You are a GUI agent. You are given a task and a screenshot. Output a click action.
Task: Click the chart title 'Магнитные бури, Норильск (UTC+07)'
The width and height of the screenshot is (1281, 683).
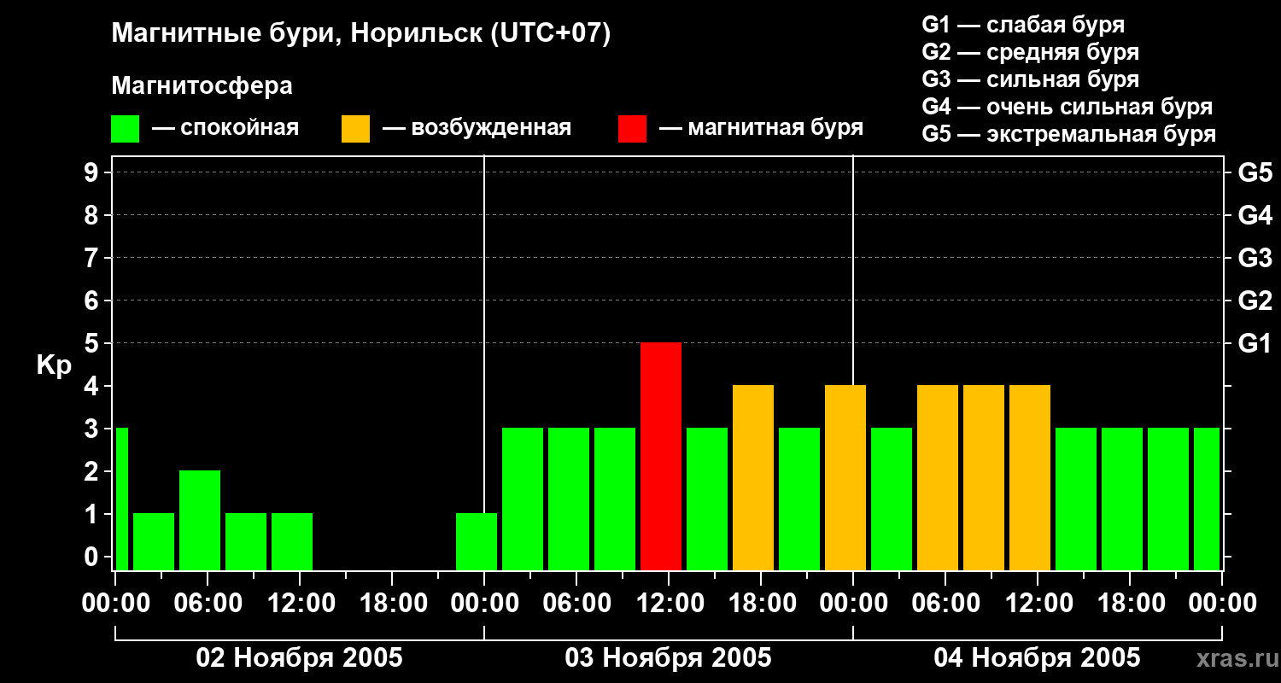(x=361, y=35)
